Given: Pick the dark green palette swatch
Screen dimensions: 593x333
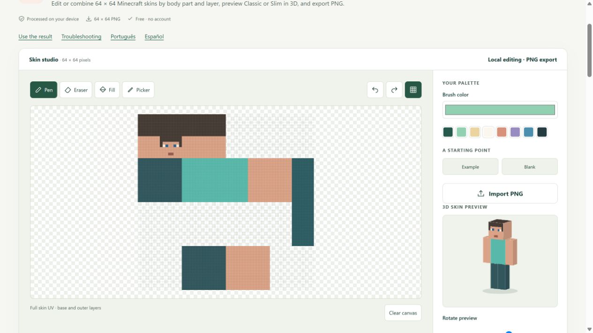Looking at the screenshot, I should click(448, 132).
